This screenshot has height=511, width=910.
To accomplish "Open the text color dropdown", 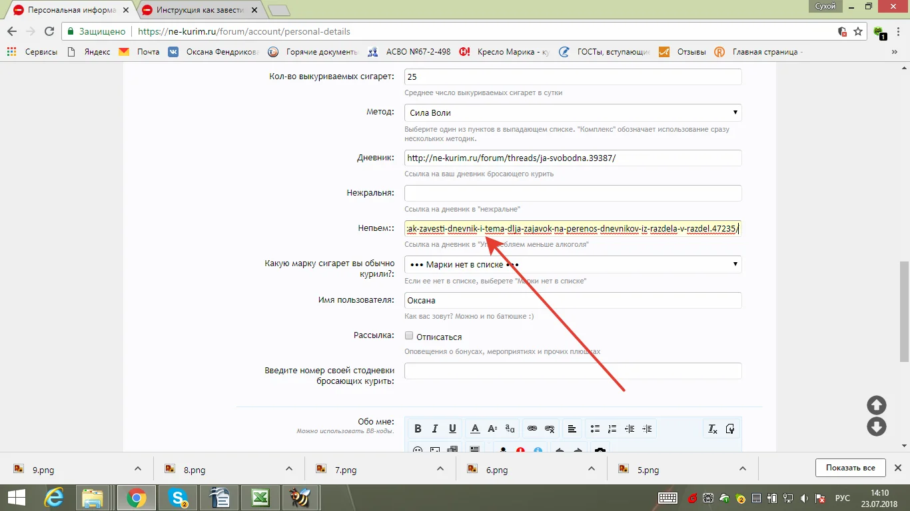I will [475, 428].
